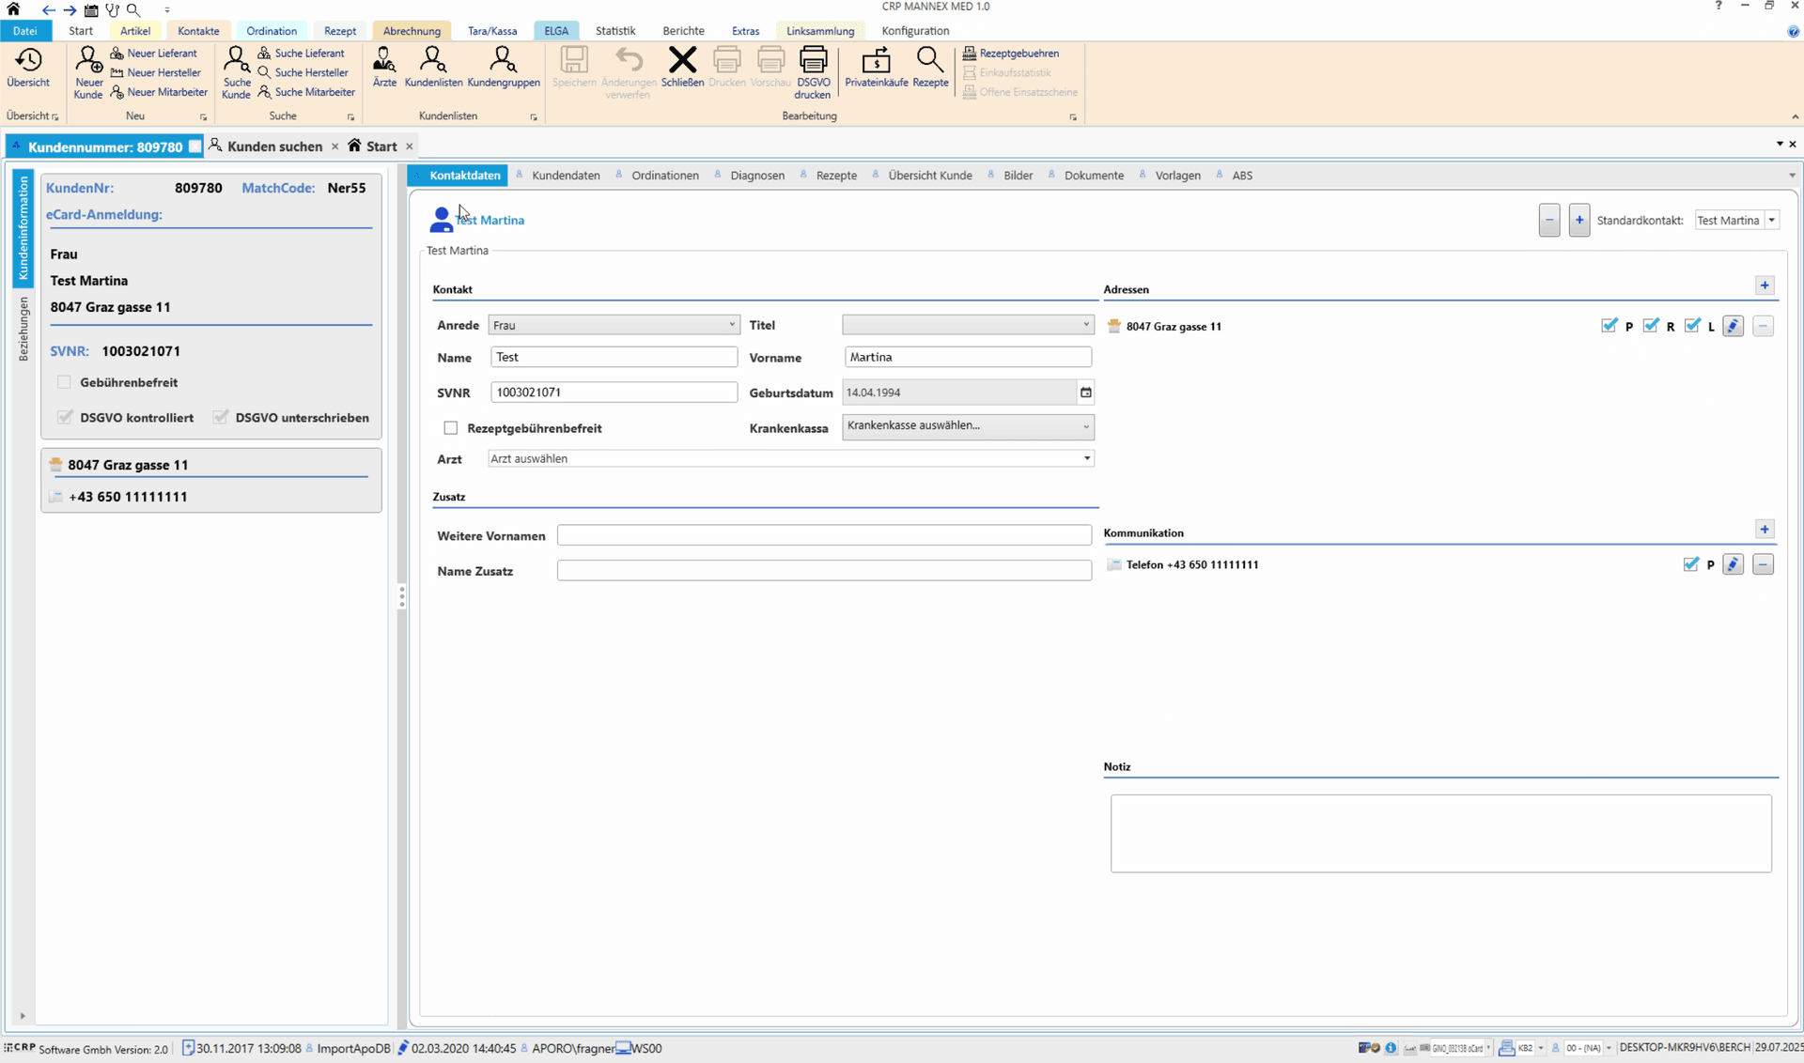1804x1063 pixels.
Task: Open Kundenlisten icon
Action: coord(433,68)
